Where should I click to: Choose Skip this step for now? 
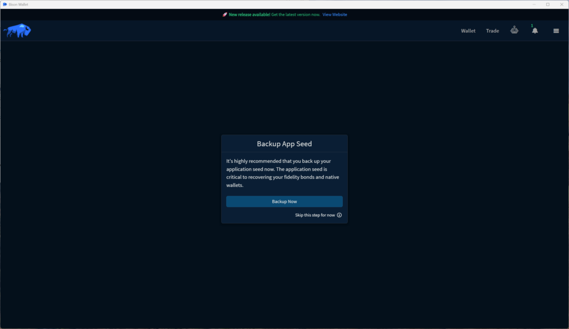coord(315,215)
